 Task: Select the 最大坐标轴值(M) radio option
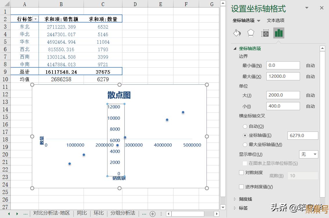click(x=245, y=145)
